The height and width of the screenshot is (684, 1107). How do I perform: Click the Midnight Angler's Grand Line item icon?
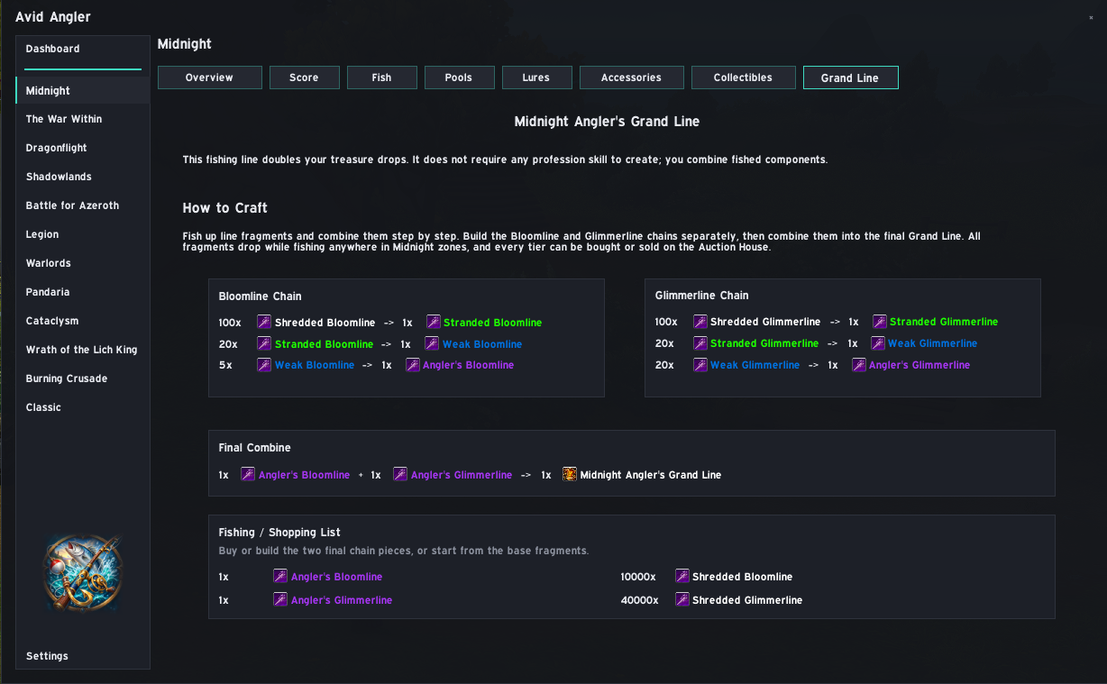tap(570, 474)
